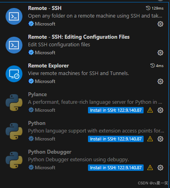Click Microsoft publisher under Python Debugger
The height and width of the screenshot is (188, 170).
(x=45, y=168)
